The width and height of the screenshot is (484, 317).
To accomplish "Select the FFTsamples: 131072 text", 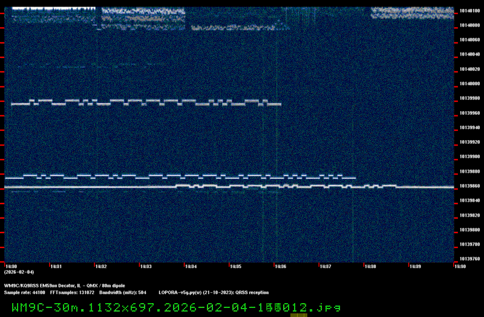I will 72,293.
